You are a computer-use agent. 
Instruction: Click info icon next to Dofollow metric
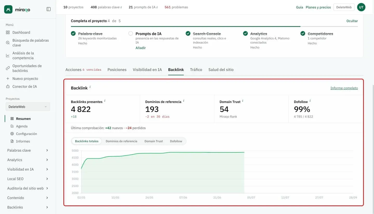310,101
